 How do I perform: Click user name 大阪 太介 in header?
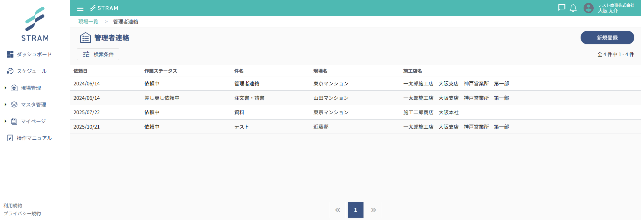coord(608,11)
